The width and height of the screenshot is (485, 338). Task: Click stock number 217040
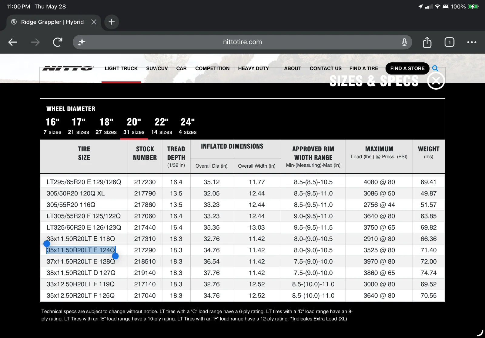point(145,296)
